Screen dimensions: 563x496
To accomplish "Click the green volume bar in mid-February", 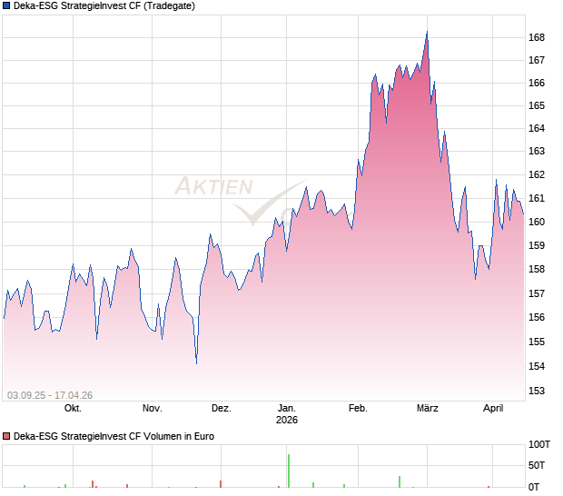I will point(400,482).
